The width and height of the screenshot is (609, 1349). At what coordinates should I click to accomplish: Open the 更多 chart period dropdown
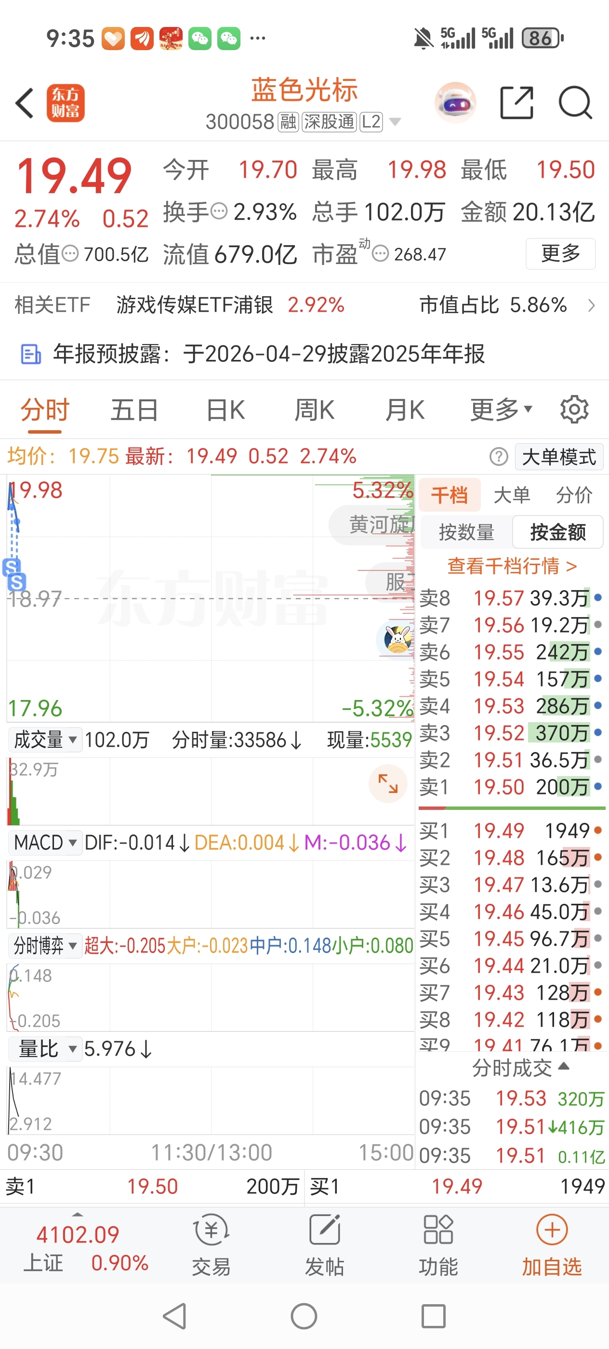point(501,410)
